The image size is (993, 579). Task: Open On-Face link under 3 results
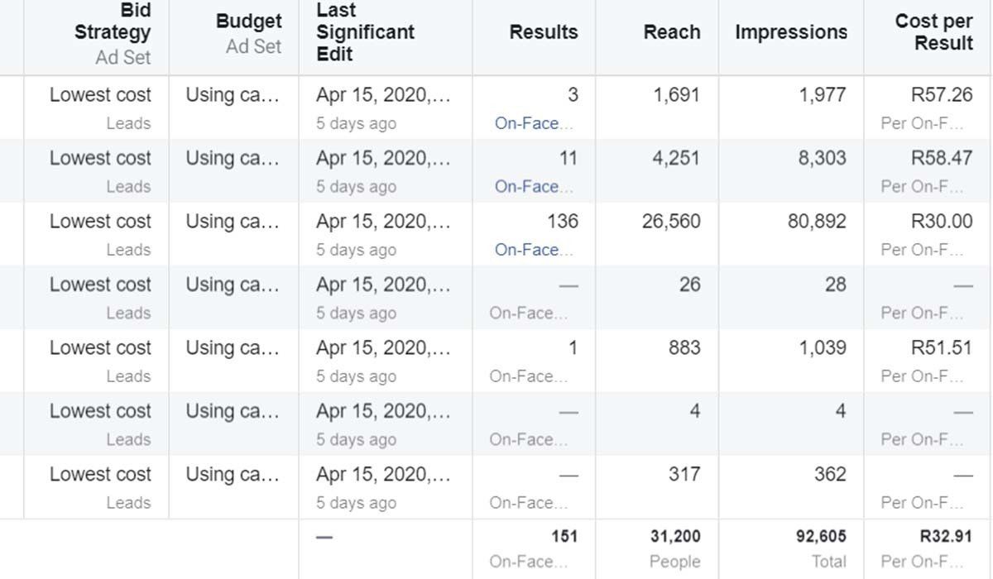[533, 124]
